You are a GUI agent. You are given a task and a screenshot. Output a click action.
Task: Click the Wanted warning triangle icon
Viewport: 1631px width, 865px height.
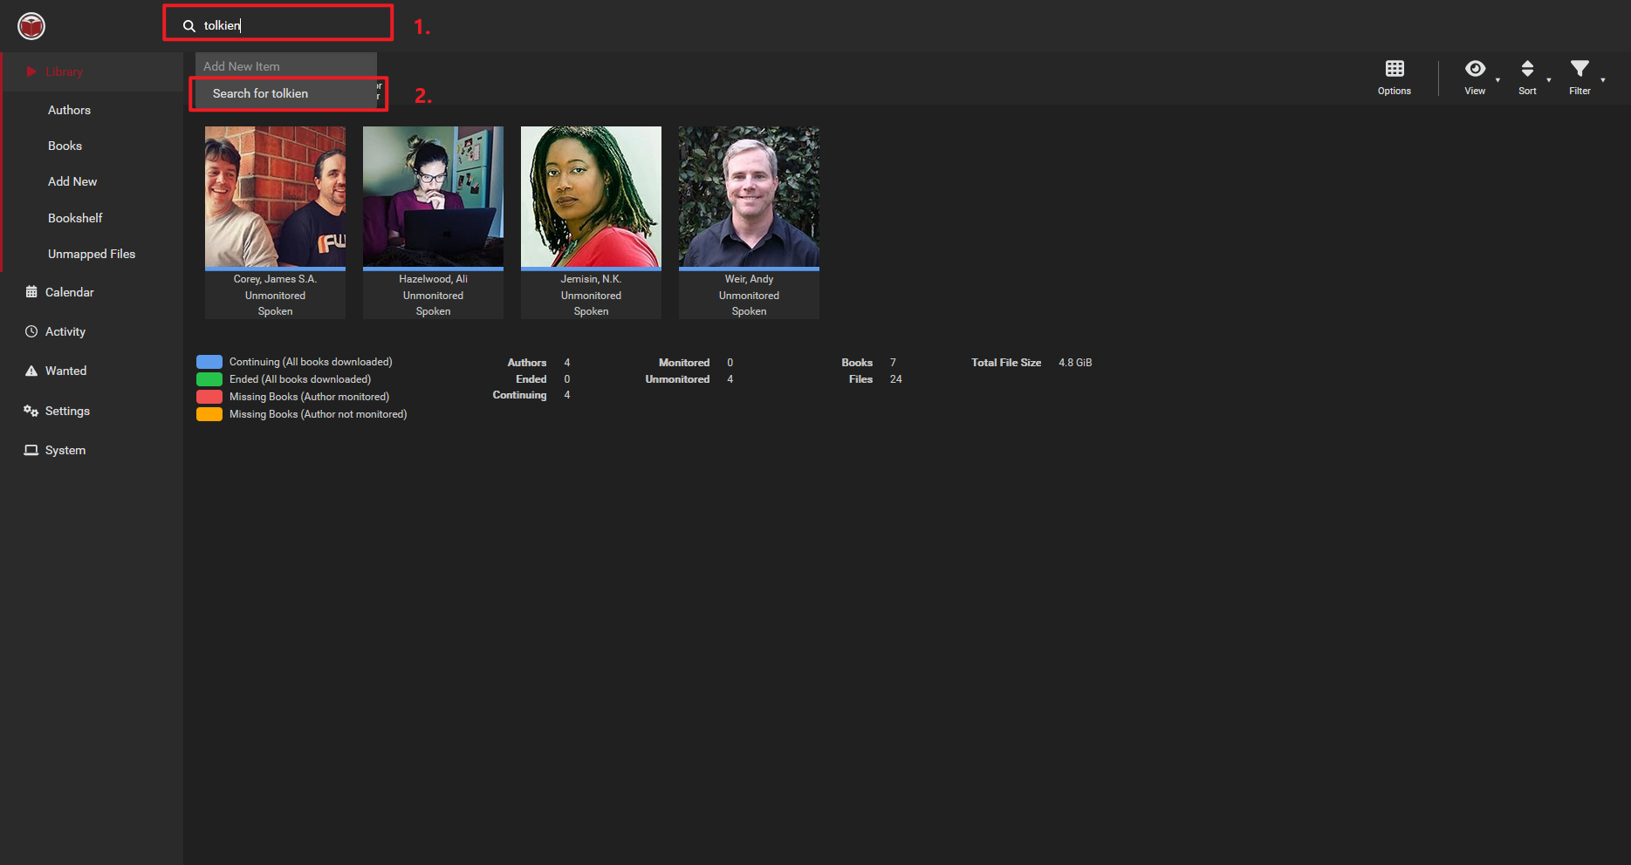(x=31, y=371)
